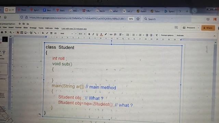Image resolution: width=219 pixels, height=123 pixels.
Task: Click the Animate button
Action: 180,36
